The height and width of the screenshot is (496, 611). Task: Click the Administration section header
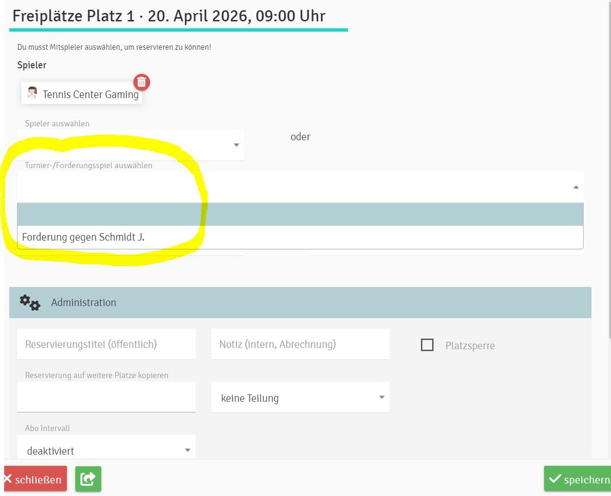tap(300, 302)
